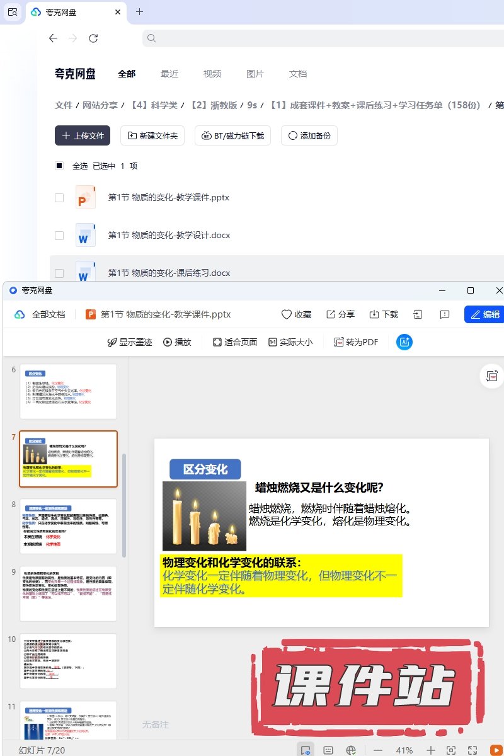
Task: Click the 上传文件 upload button
Action: pyautogui.click(x=83, y=135)
